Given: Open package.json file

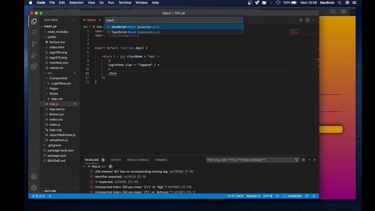Looking at the screenshot, I should point(57,156).
